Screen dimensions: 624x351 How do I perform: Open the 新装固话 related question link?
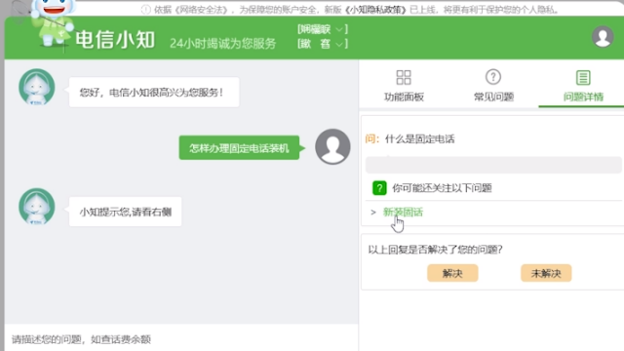tap(403, 213)
